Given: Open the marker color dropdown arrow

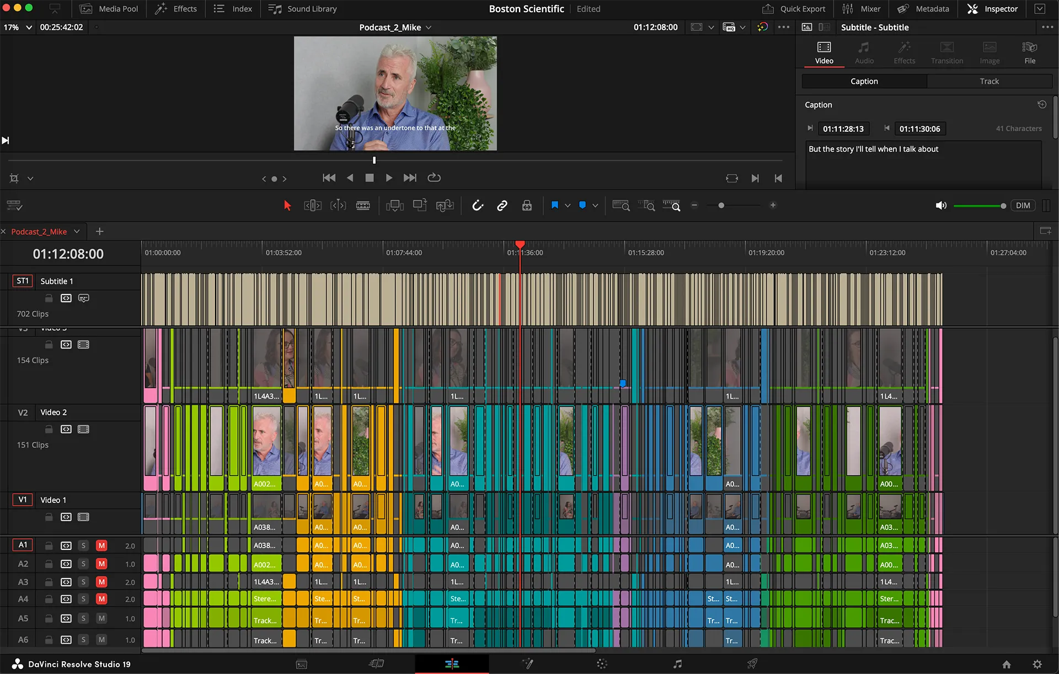Looking at the screenshot, I should (x=595, y=206).
